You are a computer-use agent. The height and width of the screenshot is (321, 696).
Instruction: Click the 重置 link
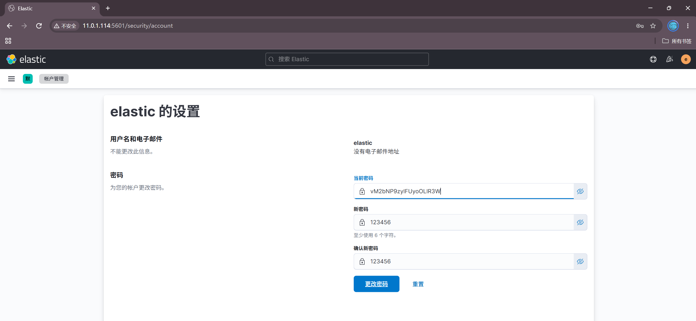point(418,284)
